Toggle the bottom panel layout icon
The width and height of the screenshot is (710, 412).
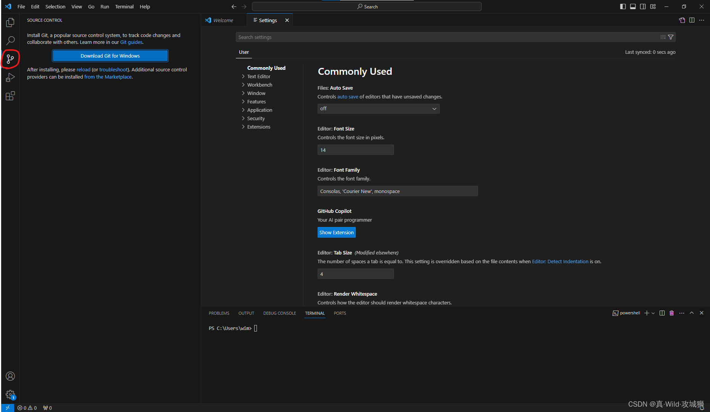[633, 6]
